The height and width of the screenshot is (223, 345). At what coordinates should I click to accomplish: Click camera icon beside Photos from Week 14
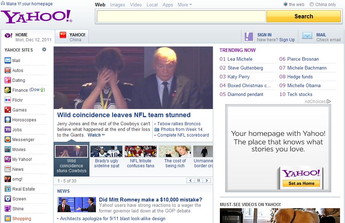tap(157, 129)
